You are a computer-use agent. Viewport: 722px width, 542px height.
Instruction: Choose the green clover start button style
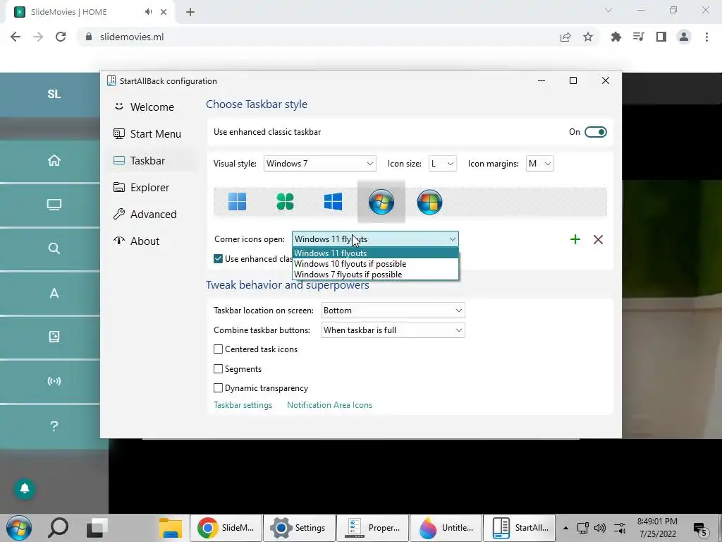tap(285, 201)
